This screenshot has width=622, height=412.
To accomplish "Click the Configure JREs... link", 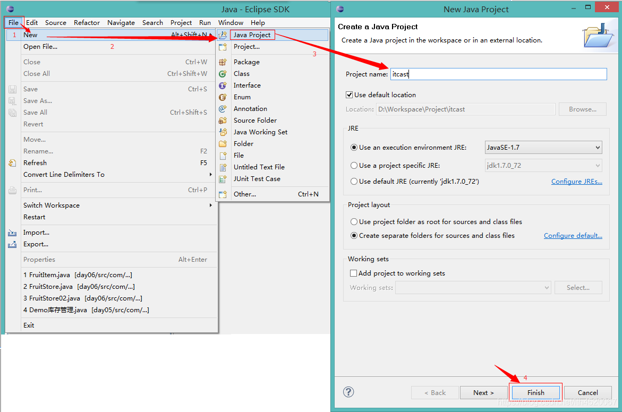I will click(x=577, y=181).
